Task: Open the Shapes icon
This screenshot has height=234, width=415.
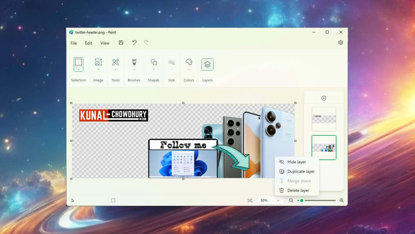Action: (154, 62)
